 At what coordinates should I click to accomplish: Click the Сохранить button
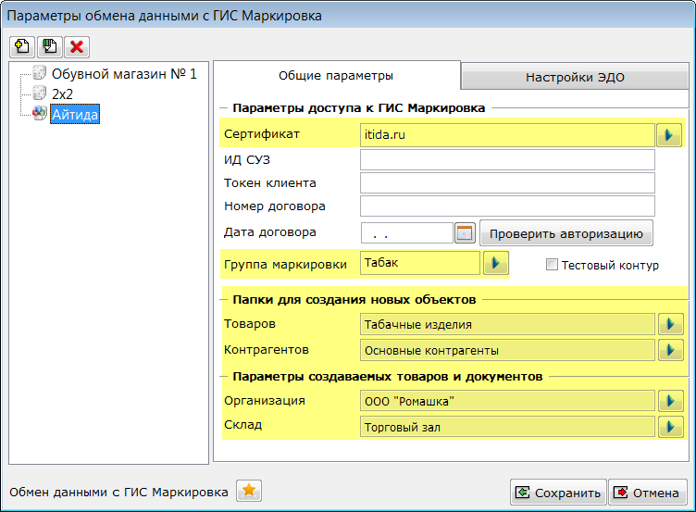tap(558, 493)
